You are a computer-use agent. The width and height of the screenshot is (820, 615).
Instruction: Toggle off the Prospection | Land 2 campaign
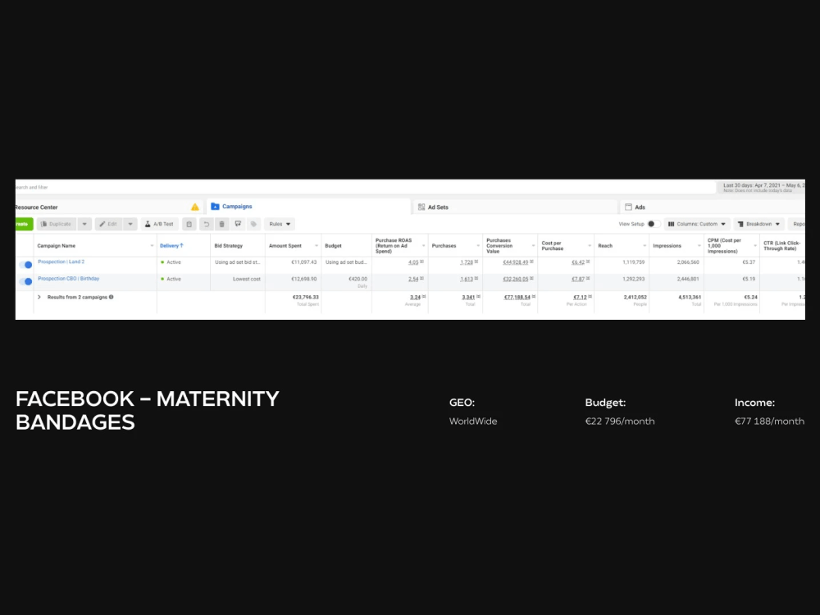pos(25,265)
